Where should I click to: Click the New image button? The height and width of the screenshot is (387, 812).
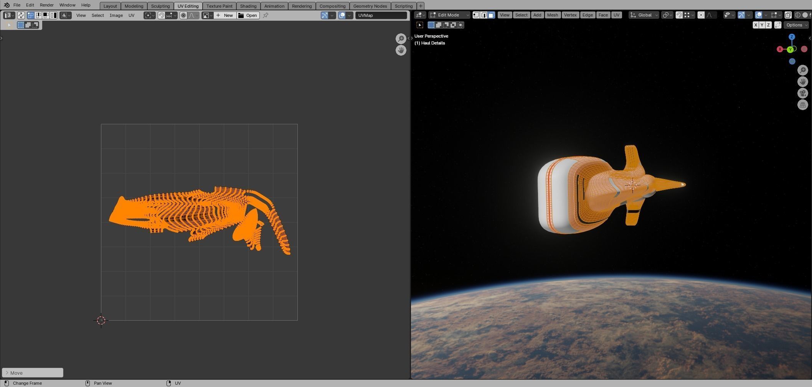(x=225, y=15)
